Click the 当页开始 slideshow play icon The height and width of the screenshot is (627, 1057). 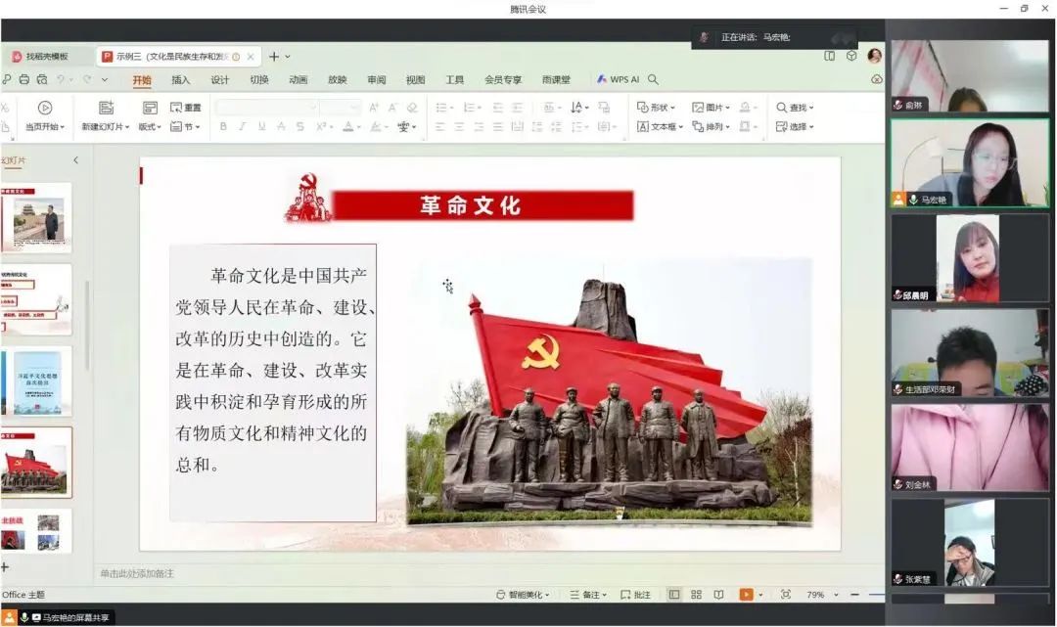coord(45,108)
